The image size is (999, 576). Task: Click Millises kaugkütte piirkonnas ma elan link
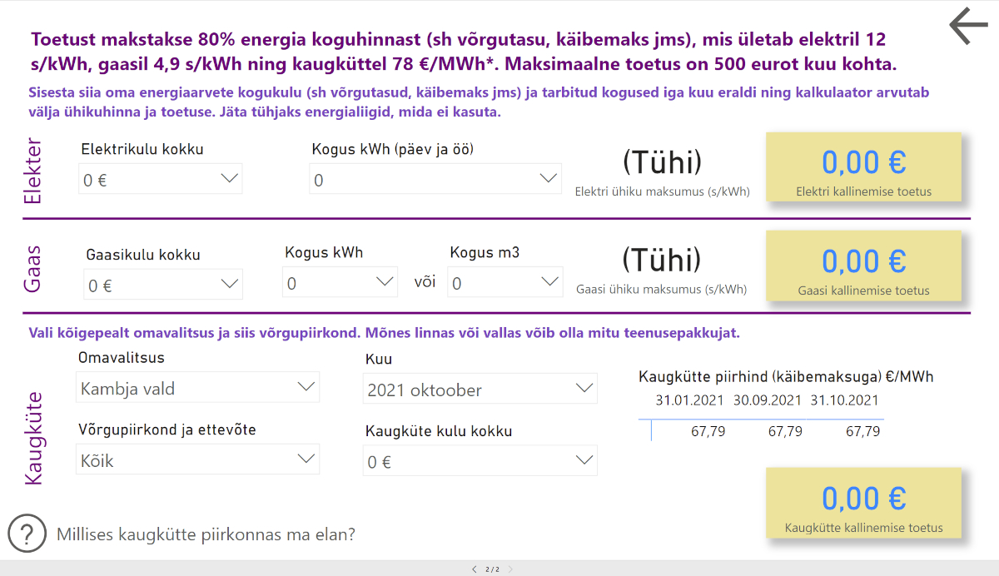click(x=206, y=534)
